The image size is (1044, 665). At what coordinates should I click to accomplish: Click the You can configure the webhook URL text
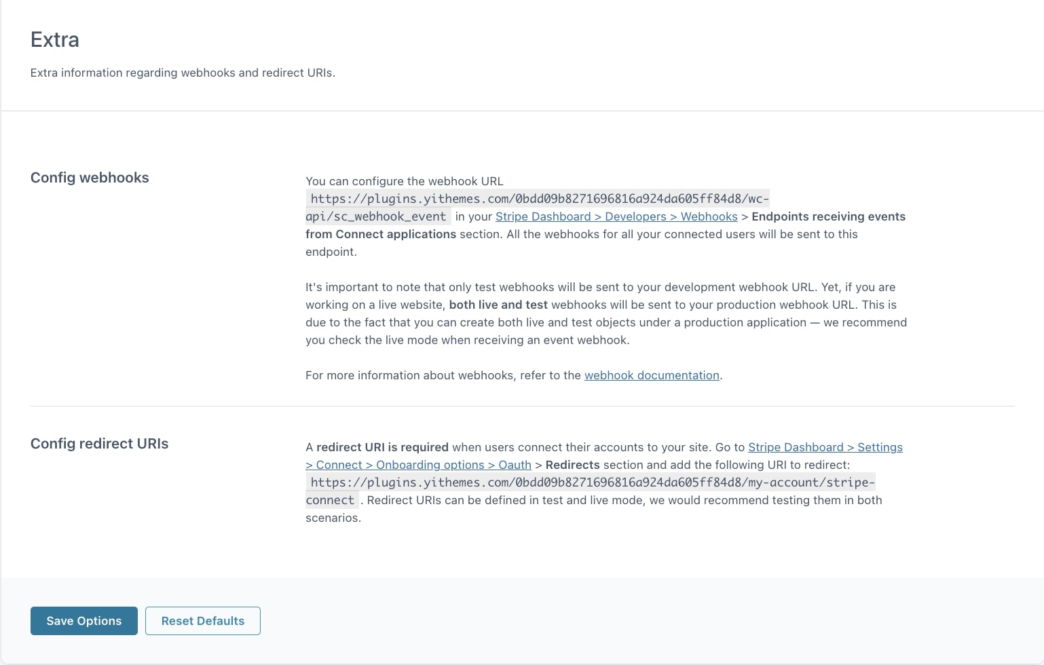point(405,181)
